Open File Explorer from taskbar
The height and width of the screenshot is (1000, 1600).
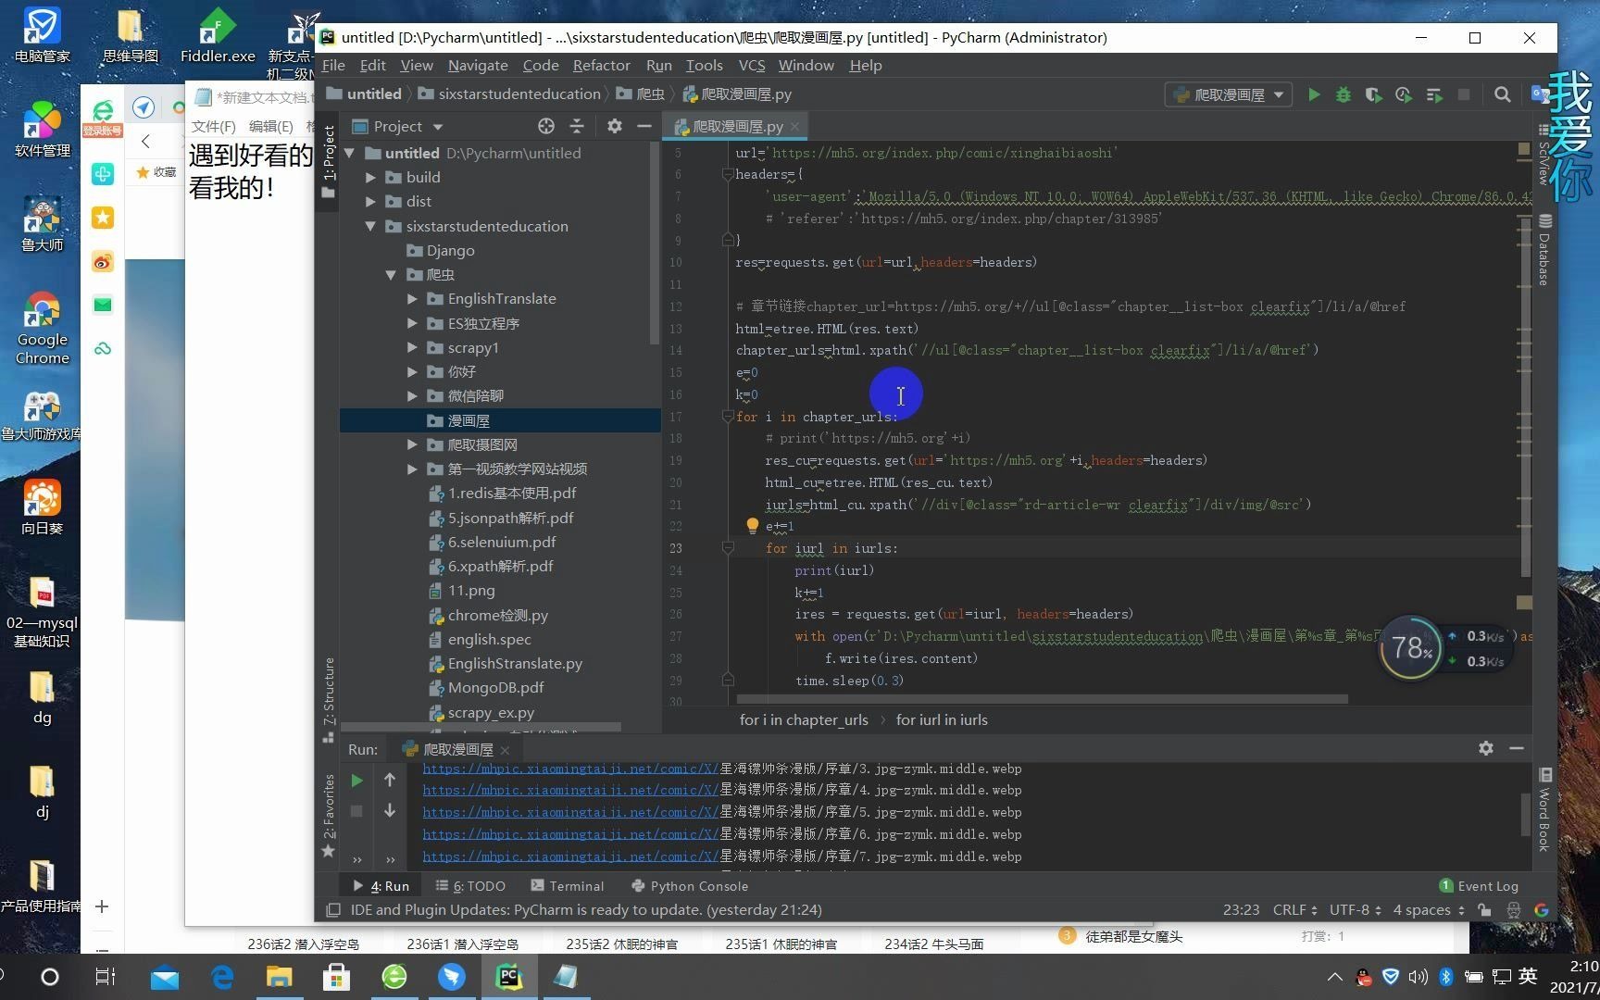point(279,977)
